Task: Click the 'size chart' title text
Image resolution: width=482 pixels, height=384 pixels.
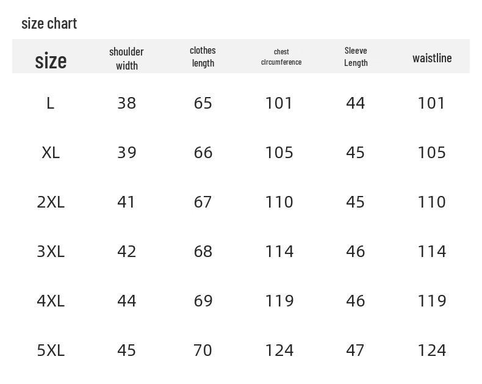Action: [x=49, y=24]
